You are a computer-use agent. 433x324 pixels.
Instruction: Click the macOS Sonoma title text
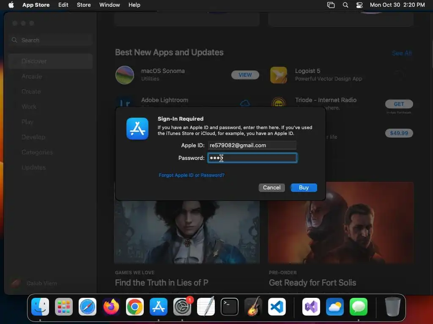(163, 71)
